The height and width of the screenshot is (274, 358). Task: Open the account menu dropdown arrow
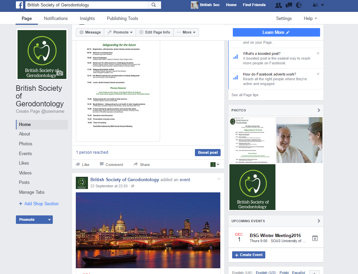[x=322, y=5]
